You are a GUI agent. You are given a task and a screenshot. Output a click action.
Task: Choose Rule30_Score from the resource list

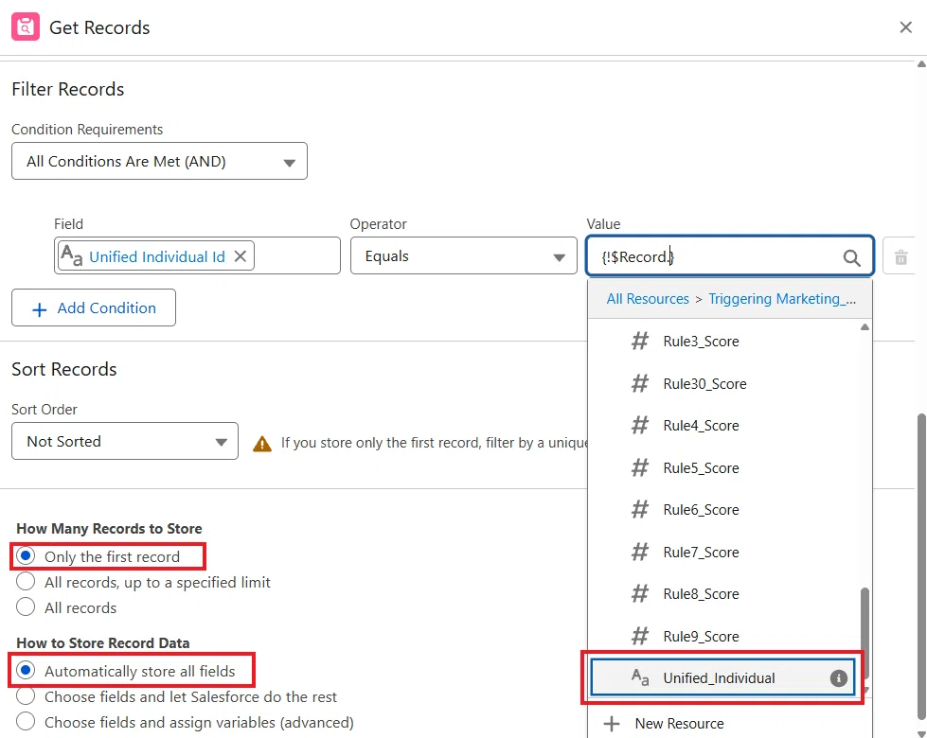(724, 383)
